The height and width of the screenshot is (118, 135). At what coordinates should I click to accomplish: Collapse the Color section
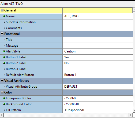[2, 92]
